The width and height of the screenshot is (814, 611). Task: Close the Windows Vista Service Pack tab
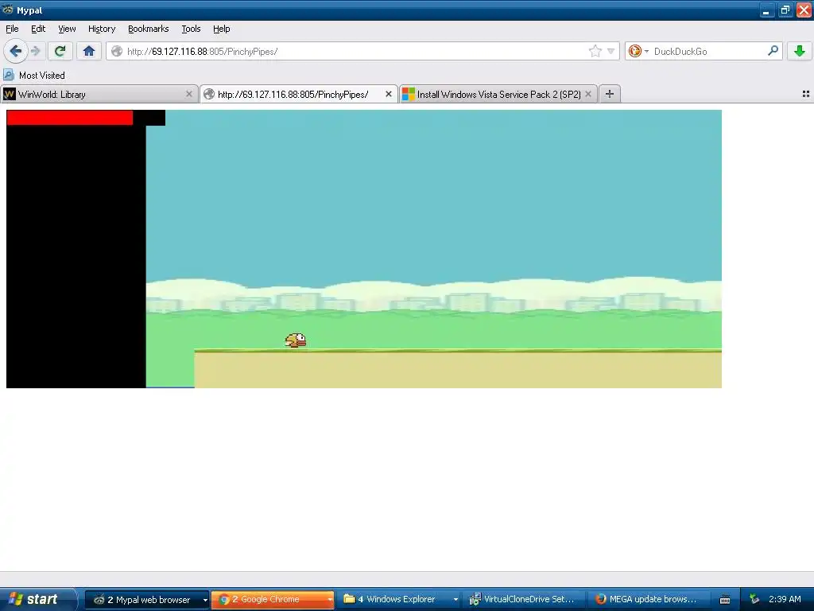(x=588, y=94)
